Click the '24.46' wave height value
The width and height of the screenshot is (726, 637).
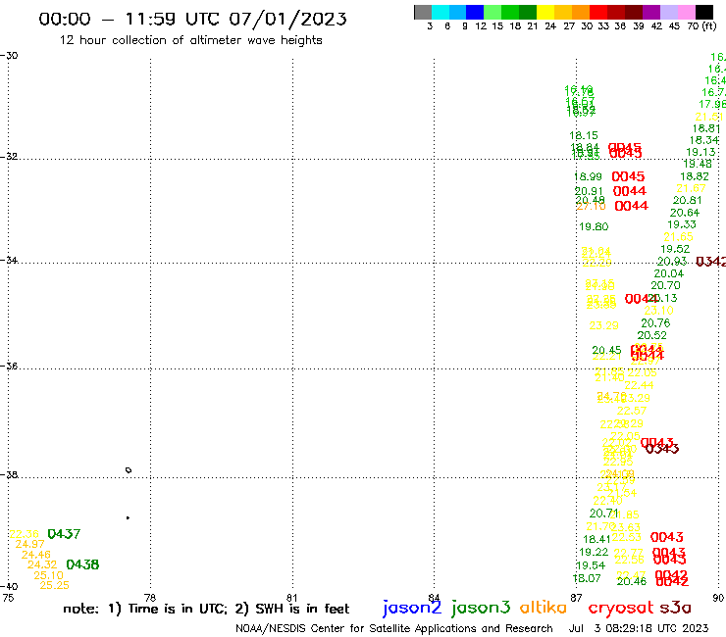[x=36, y=555]
